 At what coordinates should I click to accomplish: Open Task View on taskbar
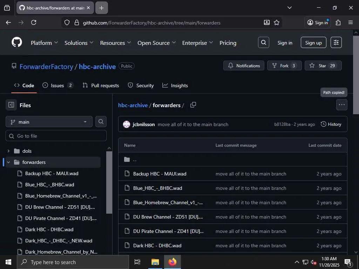point(137,262)
